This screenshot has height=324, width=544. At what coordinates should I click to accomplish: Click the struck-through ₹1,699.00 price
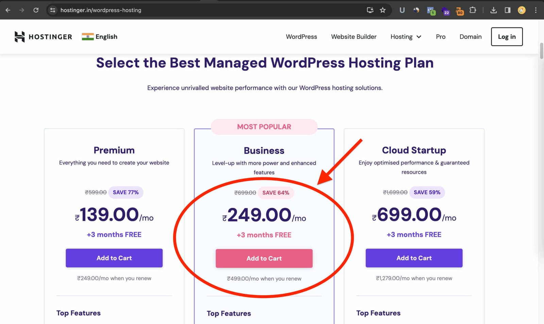click(395, 192)
